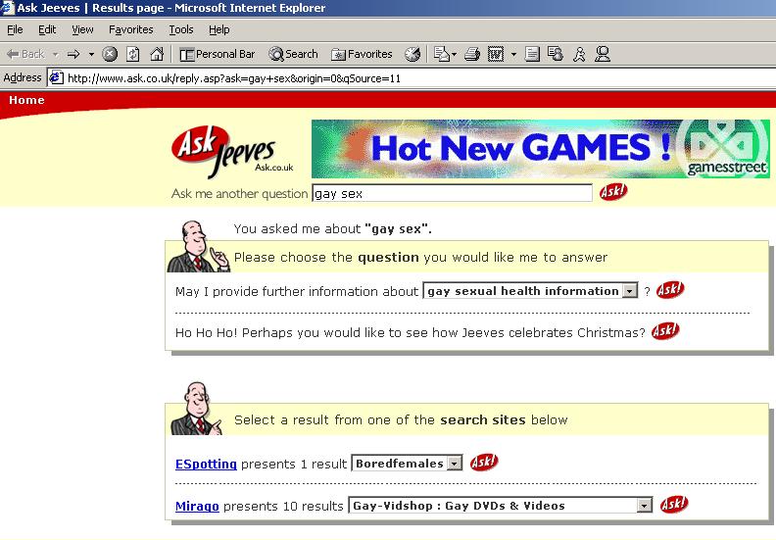Click the Refresh page toolbar icon
This screenshot has width=776, height=540.
133,54
